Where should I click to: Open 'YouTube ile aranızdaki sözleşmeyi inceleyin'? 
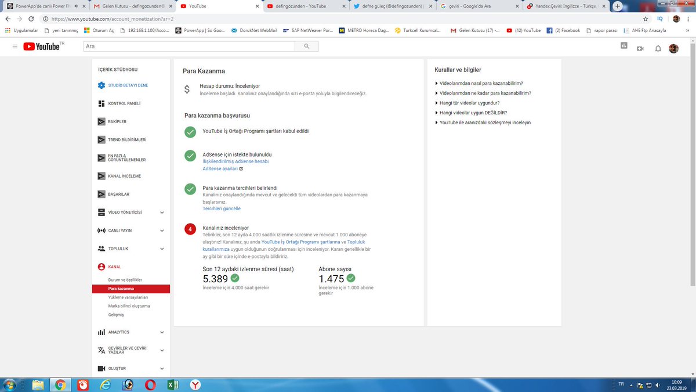[485, 123]
